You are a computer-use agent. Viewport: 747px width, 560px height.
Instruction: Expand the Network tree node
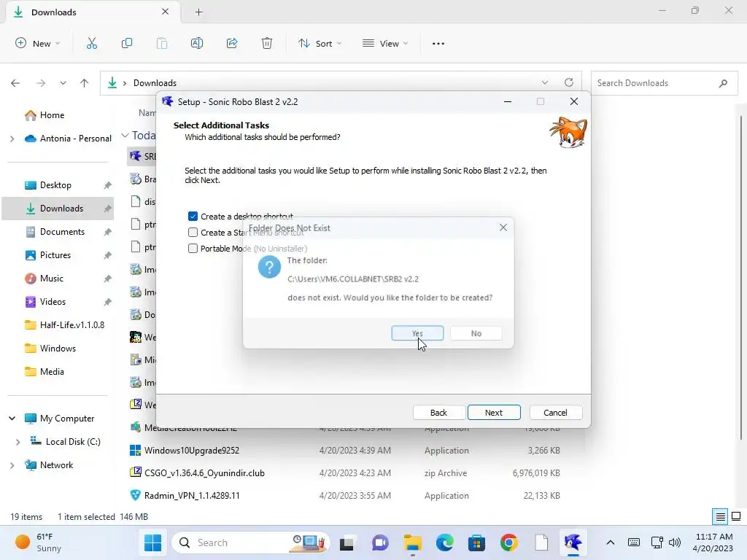coord(12,465)
